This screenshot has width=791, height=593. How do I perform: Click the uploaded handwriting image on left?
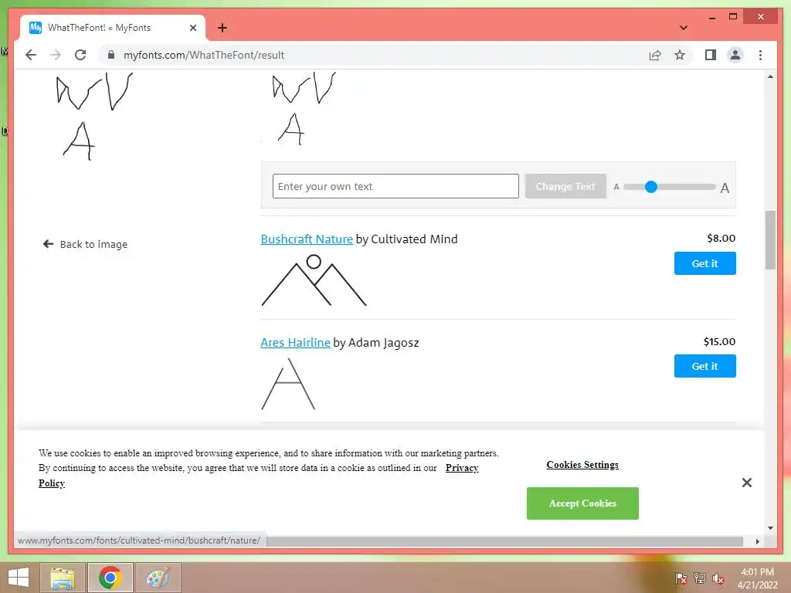[93, 116]
